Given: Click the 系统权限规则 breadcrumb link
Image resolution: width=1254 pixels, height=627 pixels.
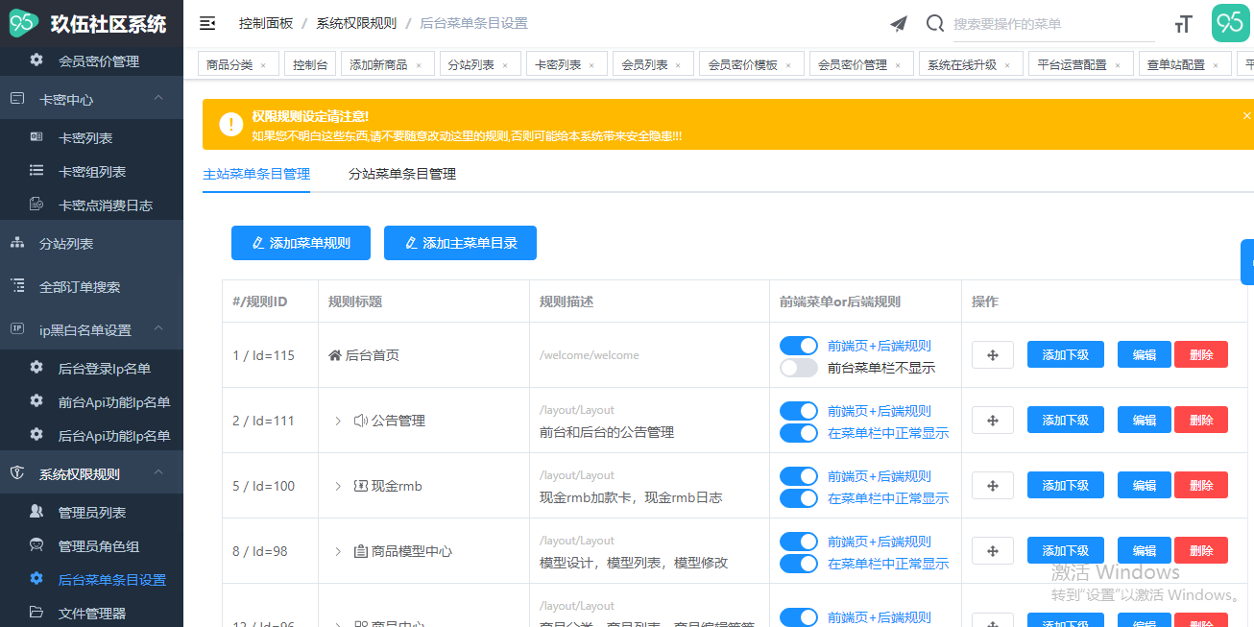Looking at the screenshot, I should coord(356,23).
